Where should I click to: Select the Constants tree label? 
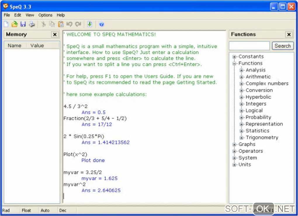[251, 56]
